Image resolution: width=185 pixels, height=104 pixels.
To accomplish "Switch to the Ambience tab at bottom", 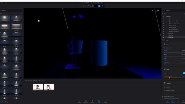I will [x=86, y=101].
